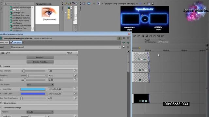209x117 pixels.
Task: Click the Play button in preview
Action: point(139,36)
